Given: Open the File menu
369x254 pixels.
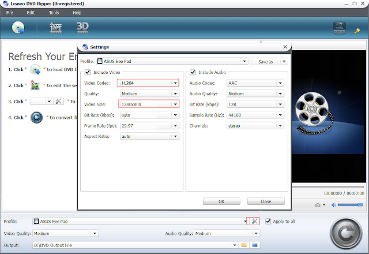Looking at the screenshot, I should click(x=10, y=13).
